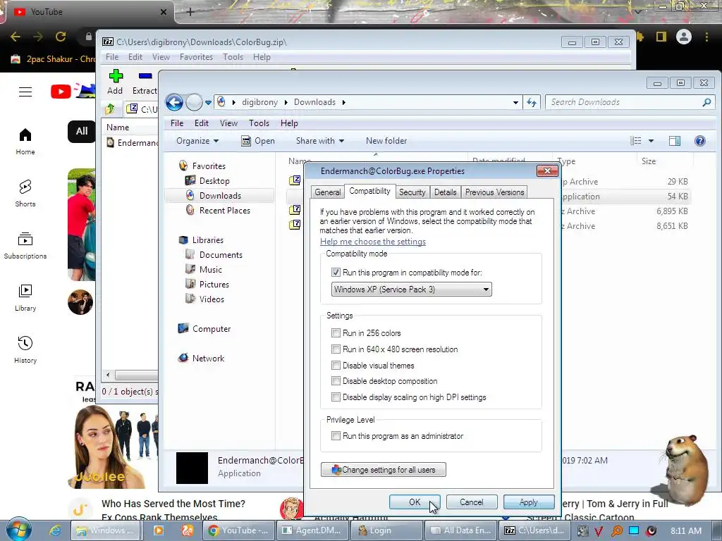Click breadcrumb arrow after Downloads
Screen dimensions: 722x541
(344, 102)
